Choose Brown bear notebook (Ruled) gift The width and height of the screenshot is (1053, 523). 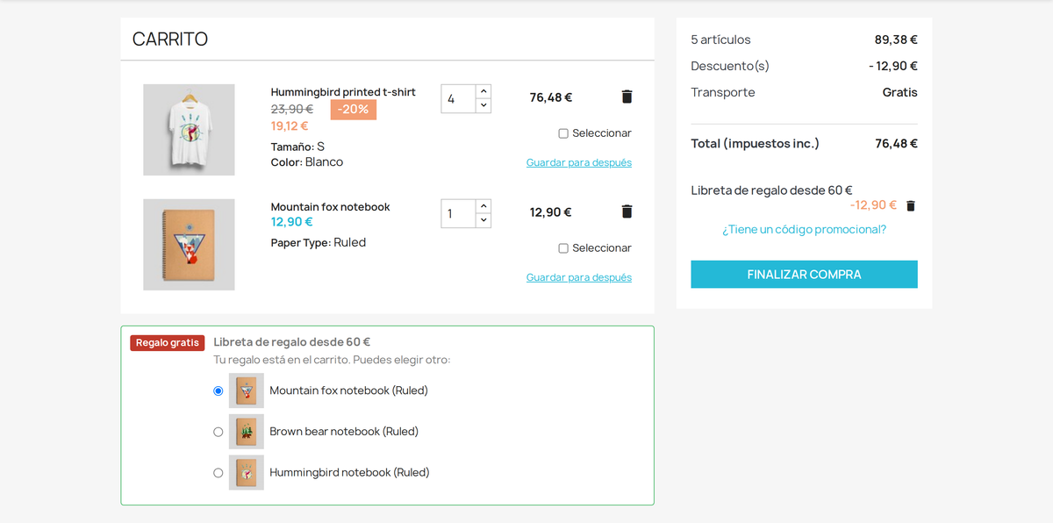coord(218,432)
